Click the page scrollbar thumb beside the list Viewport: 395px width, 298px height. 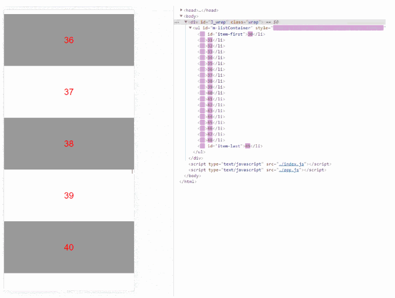click(132, 171)
